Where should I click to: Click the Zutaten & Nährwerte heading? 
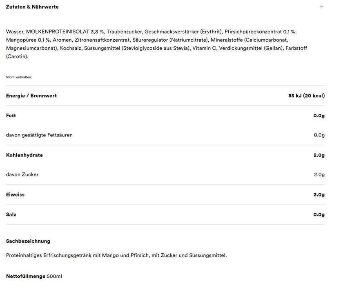[x=32, y=7]
